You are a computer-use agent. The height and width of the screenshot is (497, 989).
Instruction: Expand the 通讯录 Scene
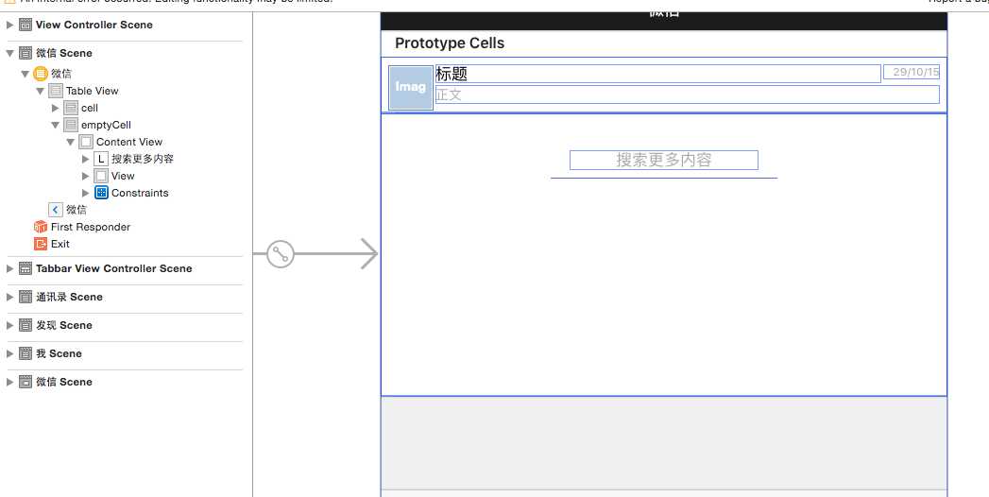pos(9,297)
